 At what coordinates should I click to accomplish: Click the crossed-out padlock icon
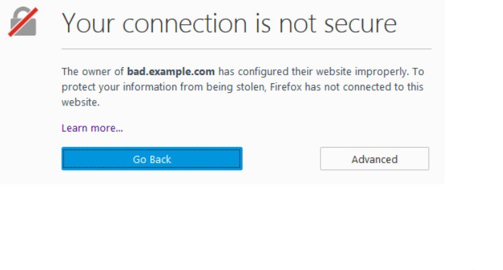click(x=22, y=22)
